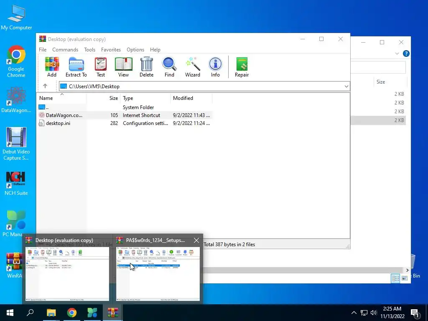
Task: Click the Find magnifier icon
Action: click(x=169, y=67)
